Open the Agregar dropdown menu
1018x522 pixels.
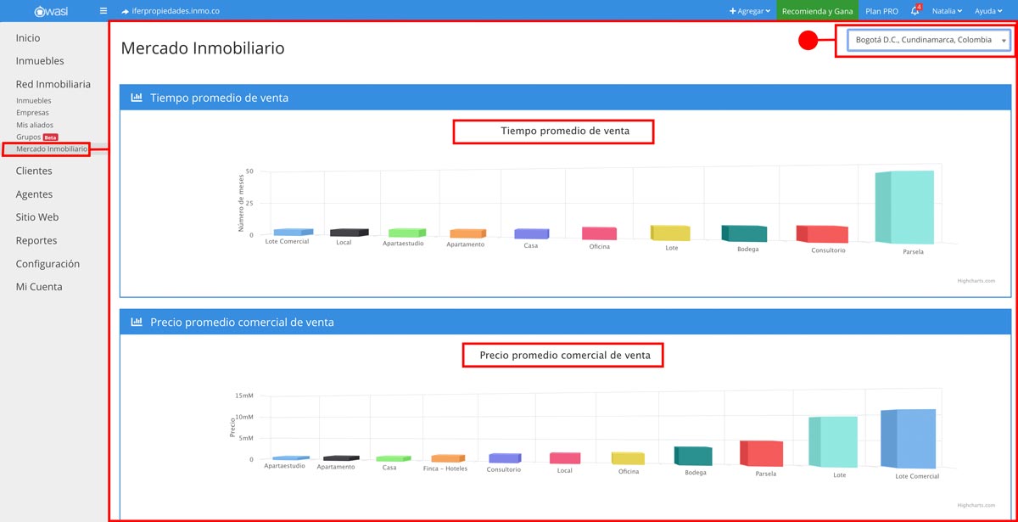tap(750, 11)
